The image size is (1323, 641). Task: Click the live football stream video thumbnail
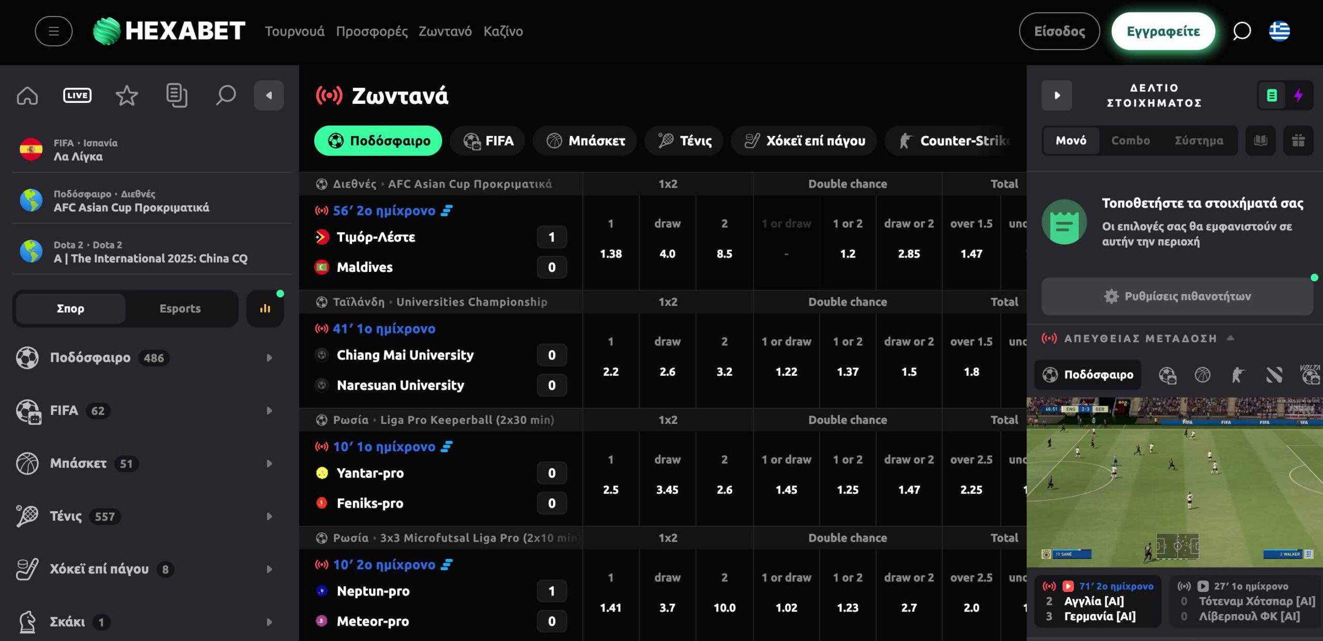(x=1174, y=482)
